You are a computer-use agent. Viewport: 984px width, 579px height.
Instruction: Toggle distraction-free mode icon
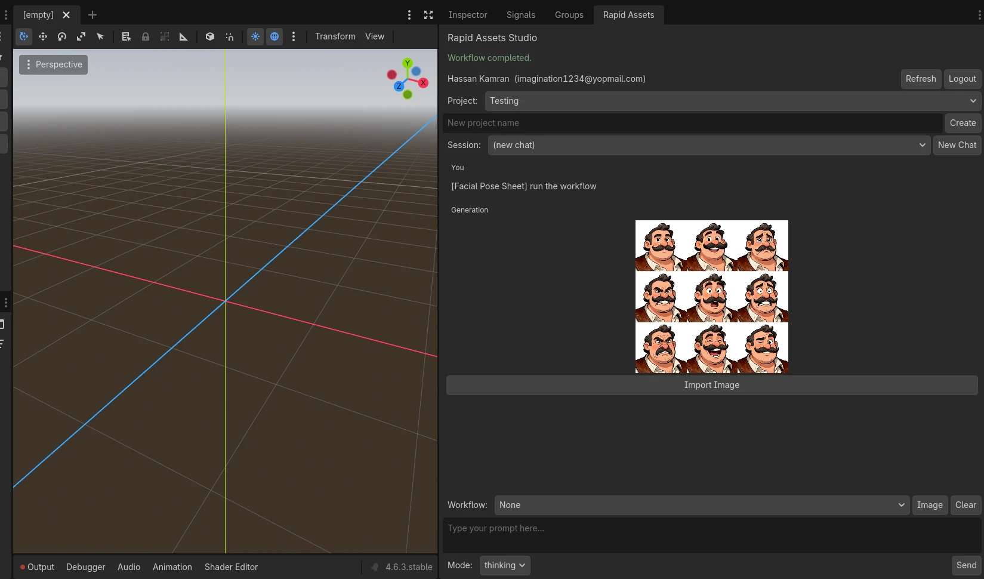coord(428,15)
